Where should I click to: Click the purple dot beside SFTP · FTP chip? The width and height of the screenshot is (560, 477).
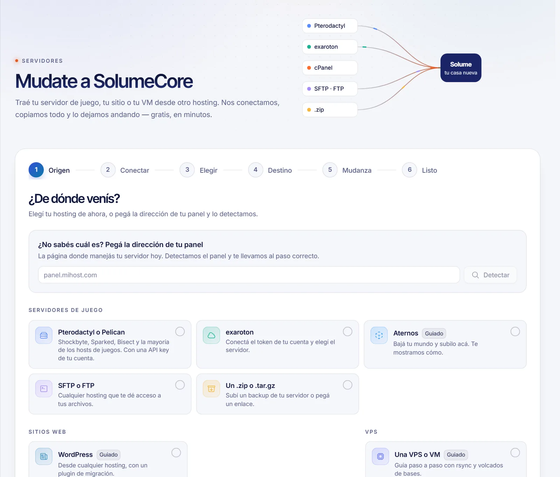[x=309, y=89]
